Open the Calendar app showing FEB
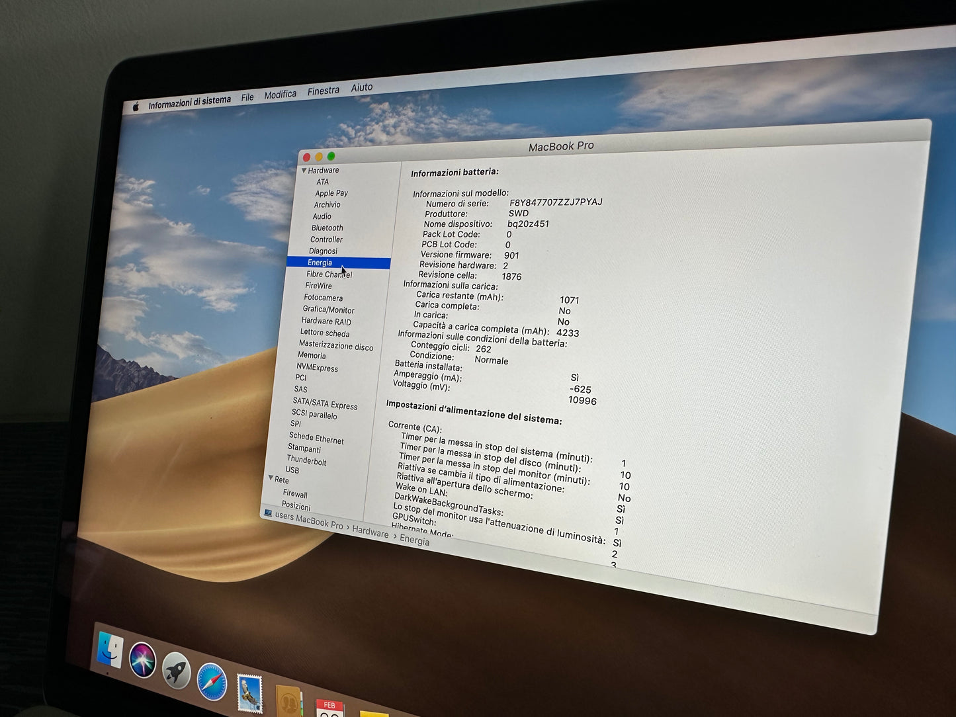 (x=330, y=708)
